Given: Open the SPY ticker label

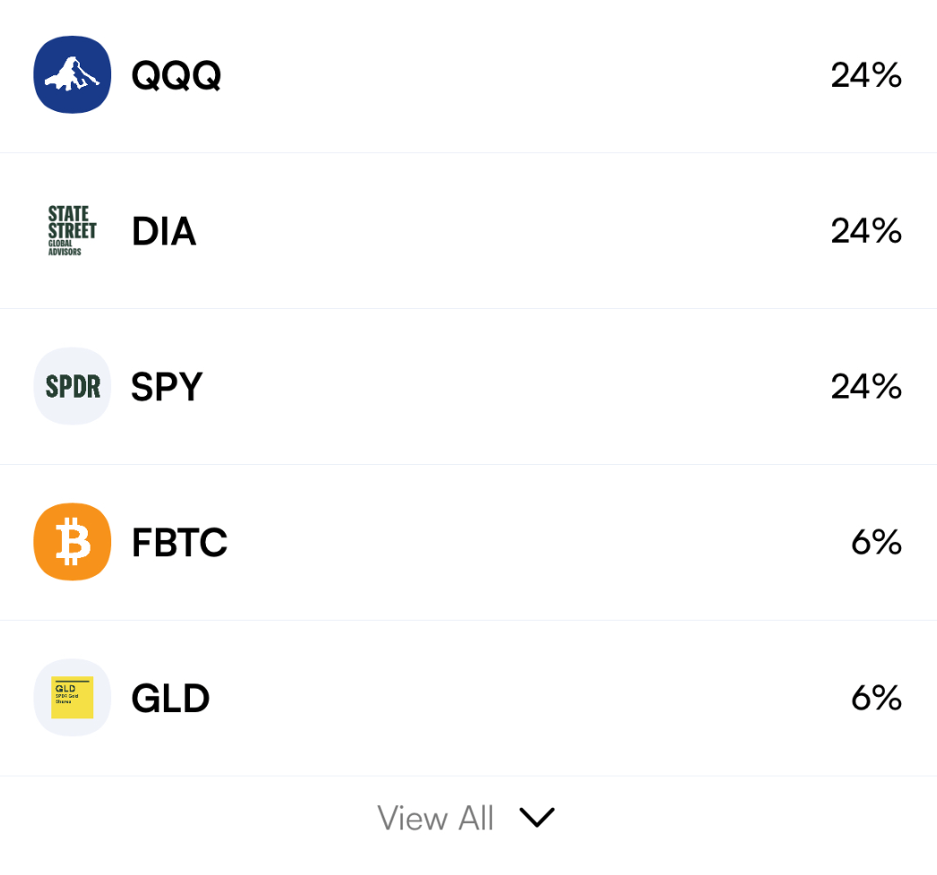Looking at the screenshot, I should point(168,387).
